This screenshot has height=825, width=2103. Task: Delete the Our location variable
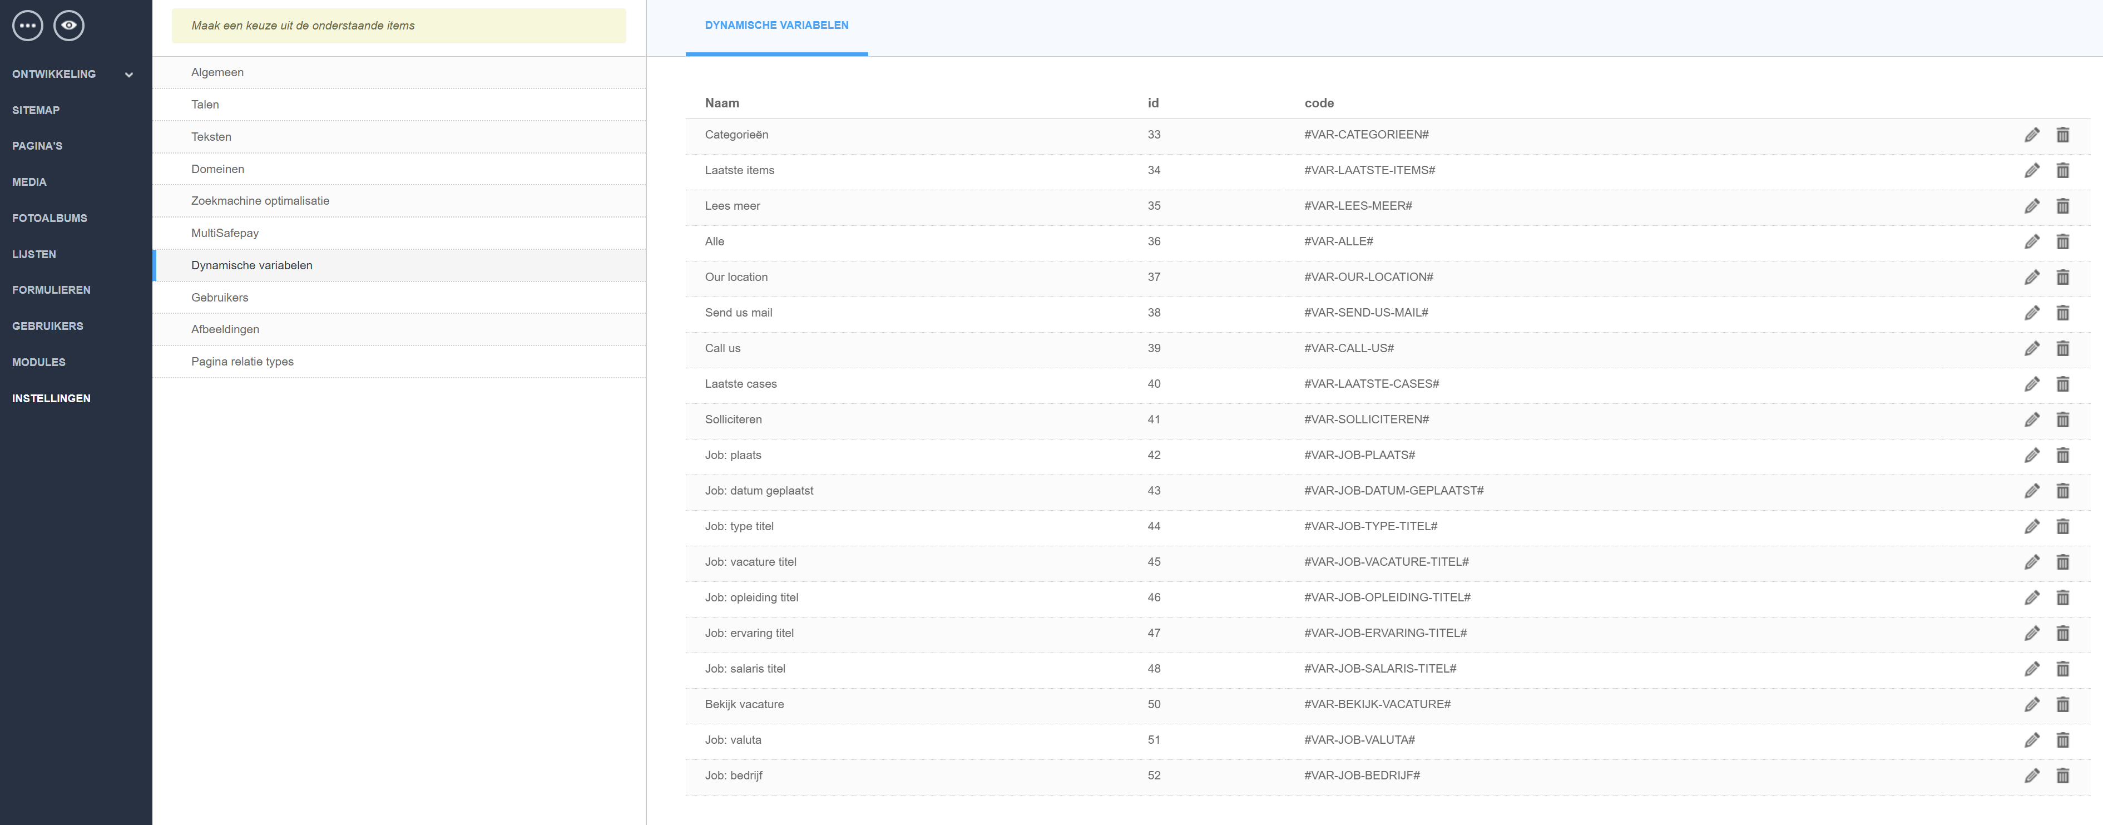(x=2062, y=278)
